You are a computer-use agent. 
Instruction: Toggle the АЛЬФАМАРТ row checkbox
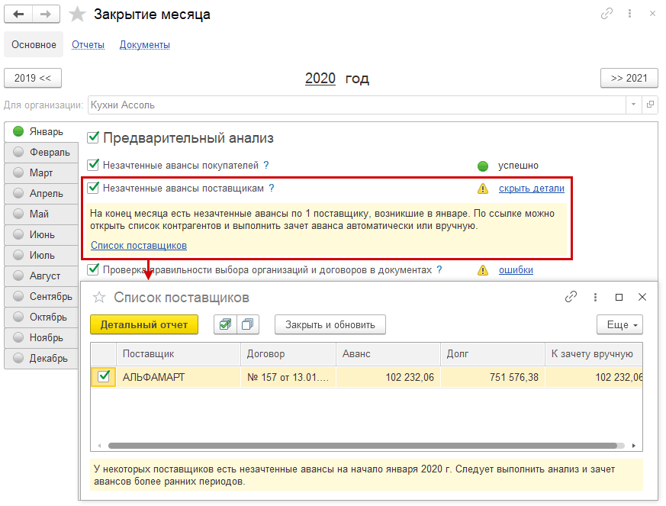(x=103, y=376)
